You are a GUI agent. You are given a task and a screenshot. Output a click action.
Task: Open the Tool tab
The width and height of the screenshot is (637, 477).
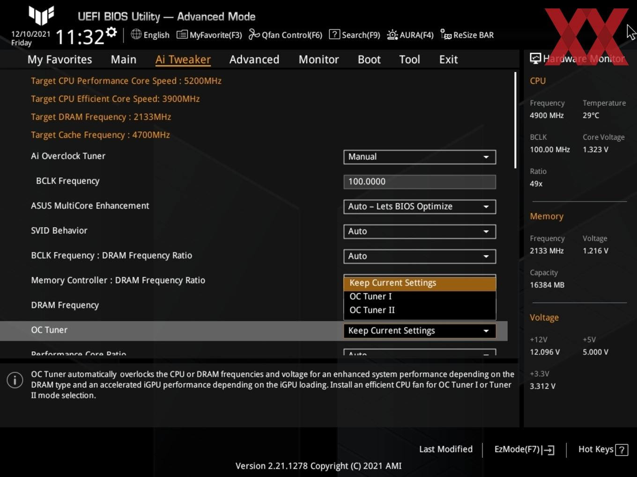(x=409, y=59)
